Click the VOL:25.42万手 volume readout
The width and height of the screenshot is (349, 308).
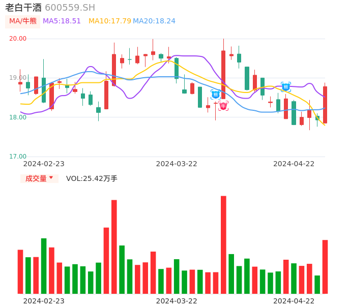click(x=92, y=178)
